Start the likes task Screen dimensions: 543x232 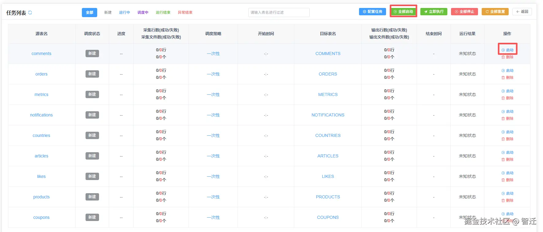(507, 173)
